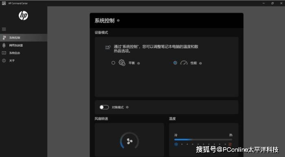
Task: Click the speedometer icon for 性能 mode
Action: 184,62
